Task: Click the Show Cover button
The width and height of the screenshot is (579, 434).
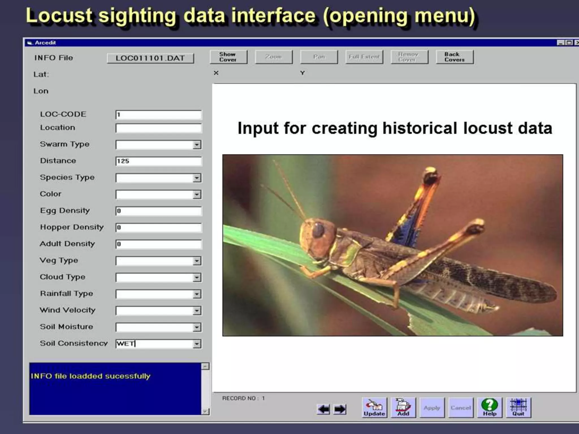Action: (228, 57)
